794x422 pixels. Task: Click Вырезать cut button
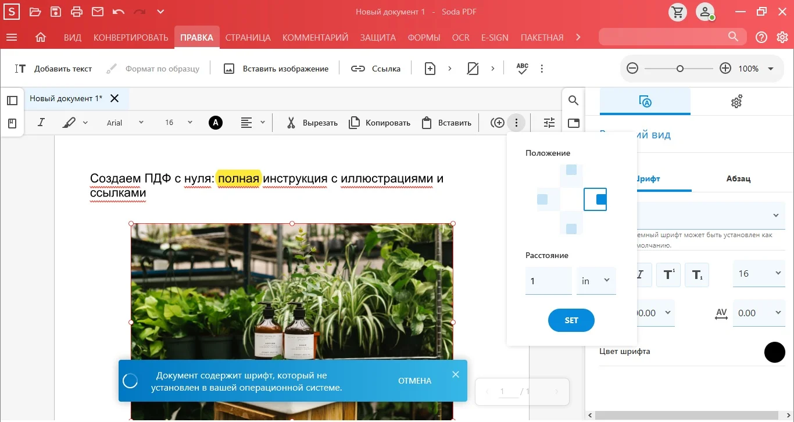tap(312, 123)
